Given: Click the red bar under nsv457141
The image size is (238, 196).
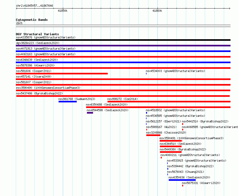Looking at the screenshot, I should coord(123,79).
